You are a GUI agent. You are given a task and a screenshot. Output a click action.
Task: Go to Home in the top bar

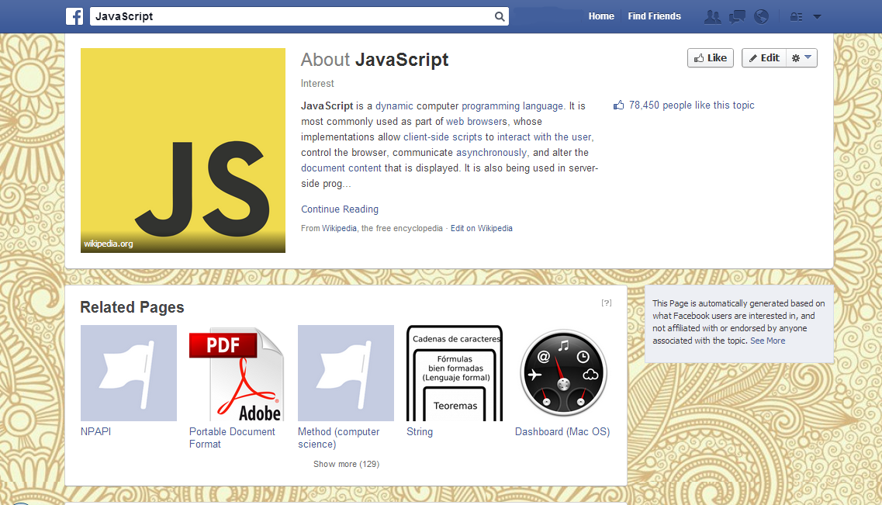click(601, 16)
